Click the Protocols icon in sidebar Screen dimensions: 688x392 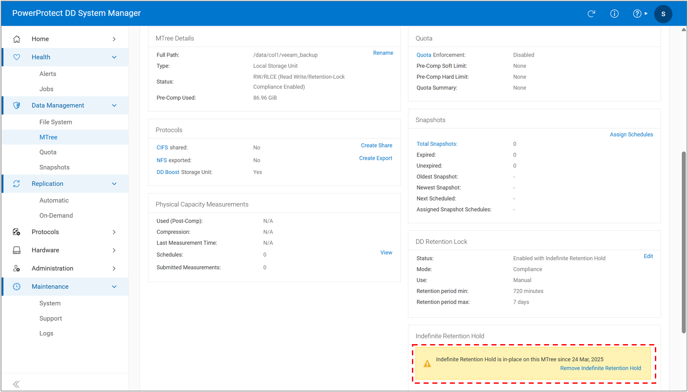(17, 232)
